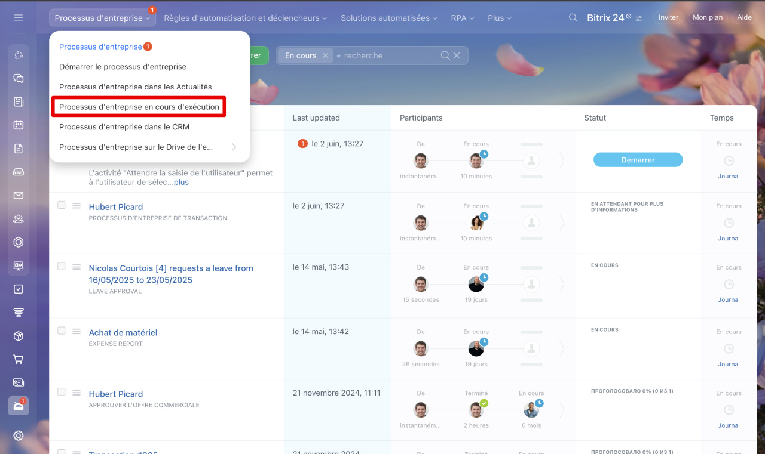Select Processus d'entreprise en cours d'exécution
Screen dimensions: 765x454
[x=139, y=107]
